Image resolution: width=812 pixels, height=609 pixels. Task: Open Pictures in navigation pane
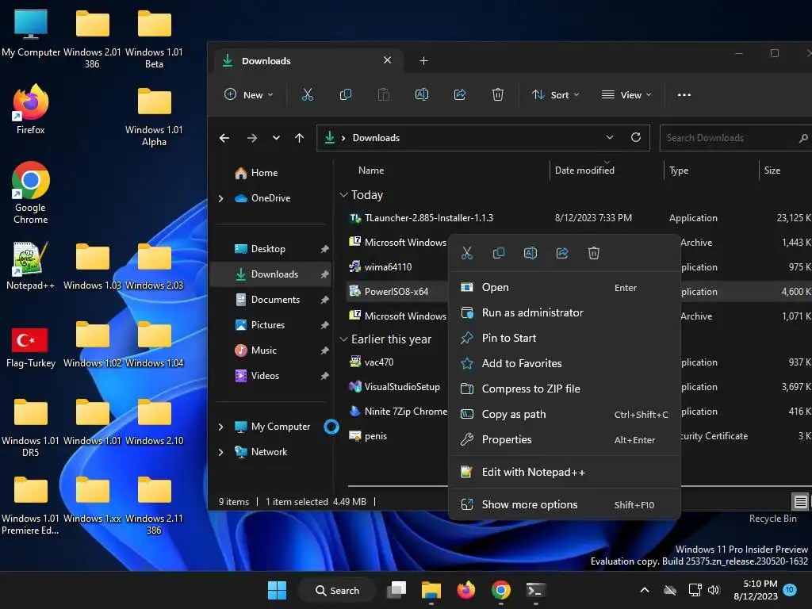tap(268, 325)
